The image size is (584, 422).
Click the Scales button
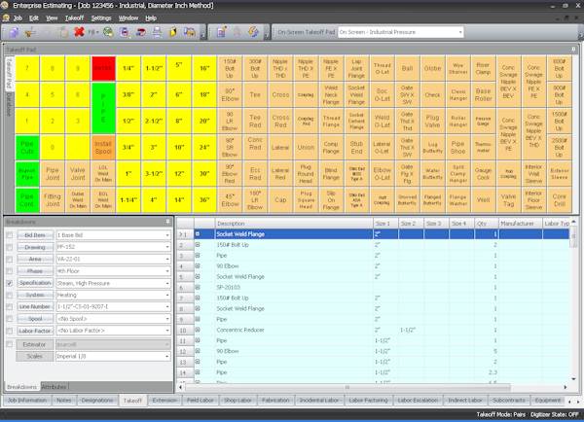[x=34, y=357]
